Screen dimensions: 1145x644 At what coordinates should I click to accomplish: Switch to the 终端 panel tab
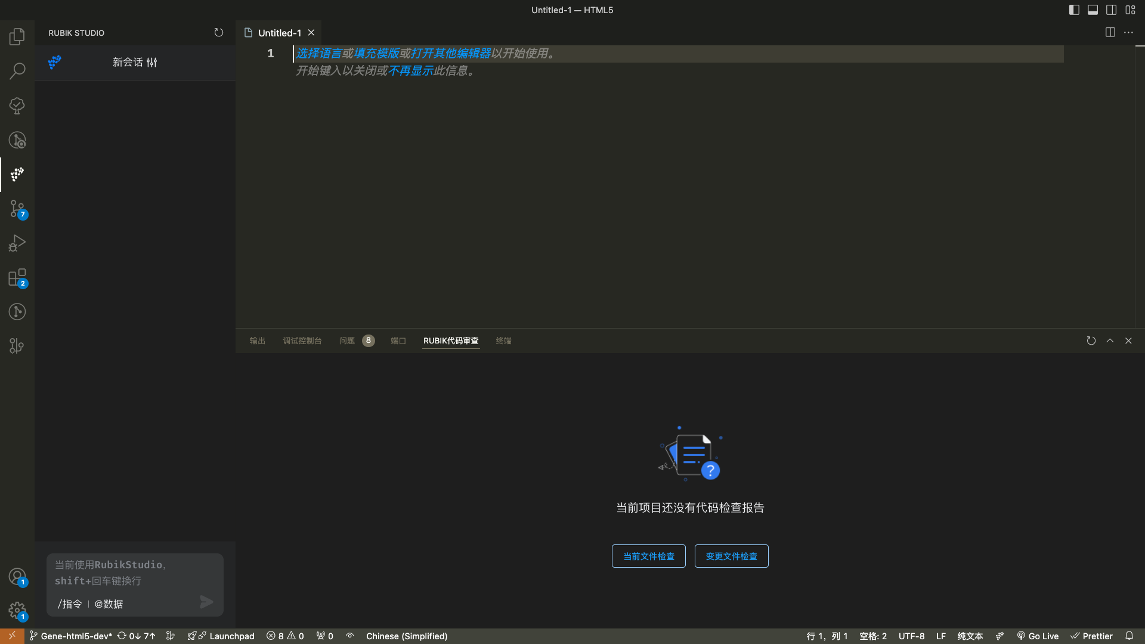pos(504,340)
